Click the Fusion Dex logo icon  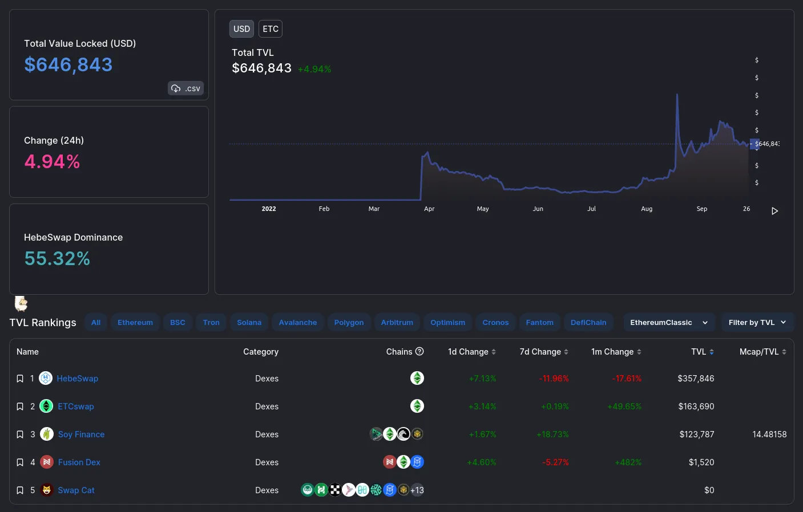tap(47, 462)
